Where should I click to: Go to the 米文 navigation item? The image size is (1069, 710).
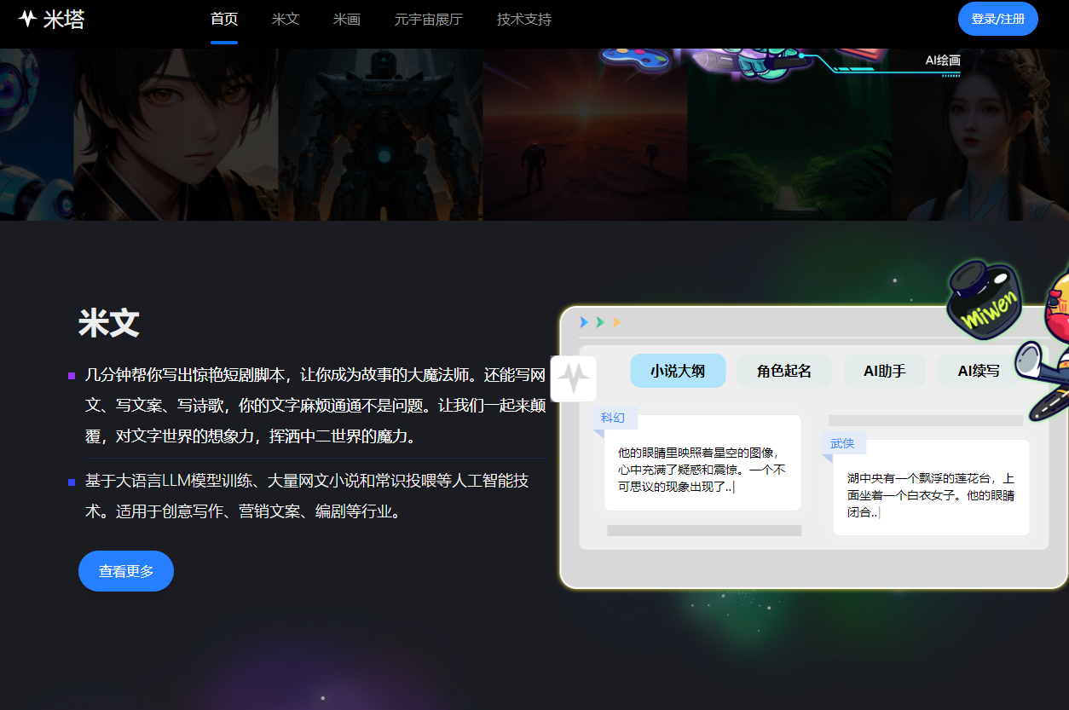(286, 19)
